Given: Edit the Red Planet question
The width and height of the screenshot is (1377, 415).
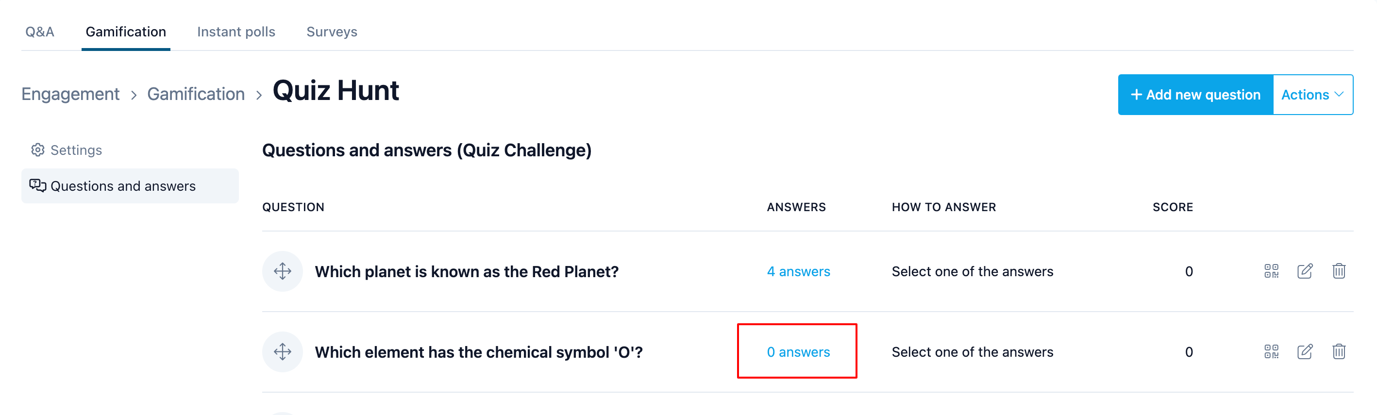Looking at the screenshot, I should [x=1305, y=271].
